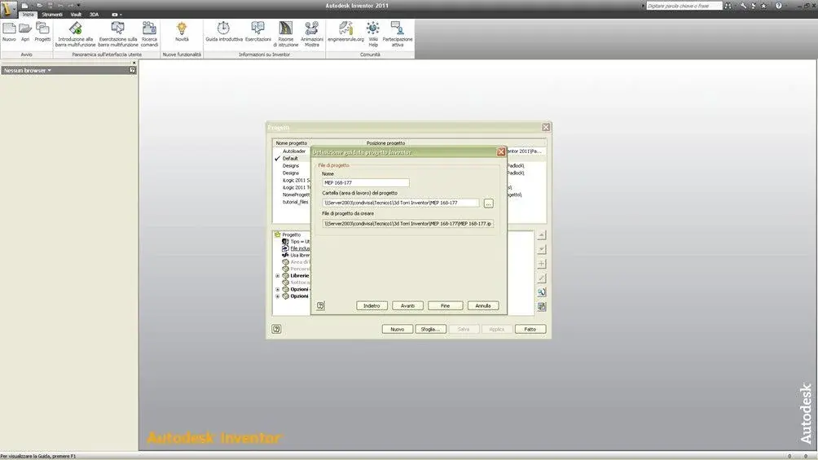Screen dimensions: 818x460
Task: Open the Inventor application menu logo
Action: [8, 9]
